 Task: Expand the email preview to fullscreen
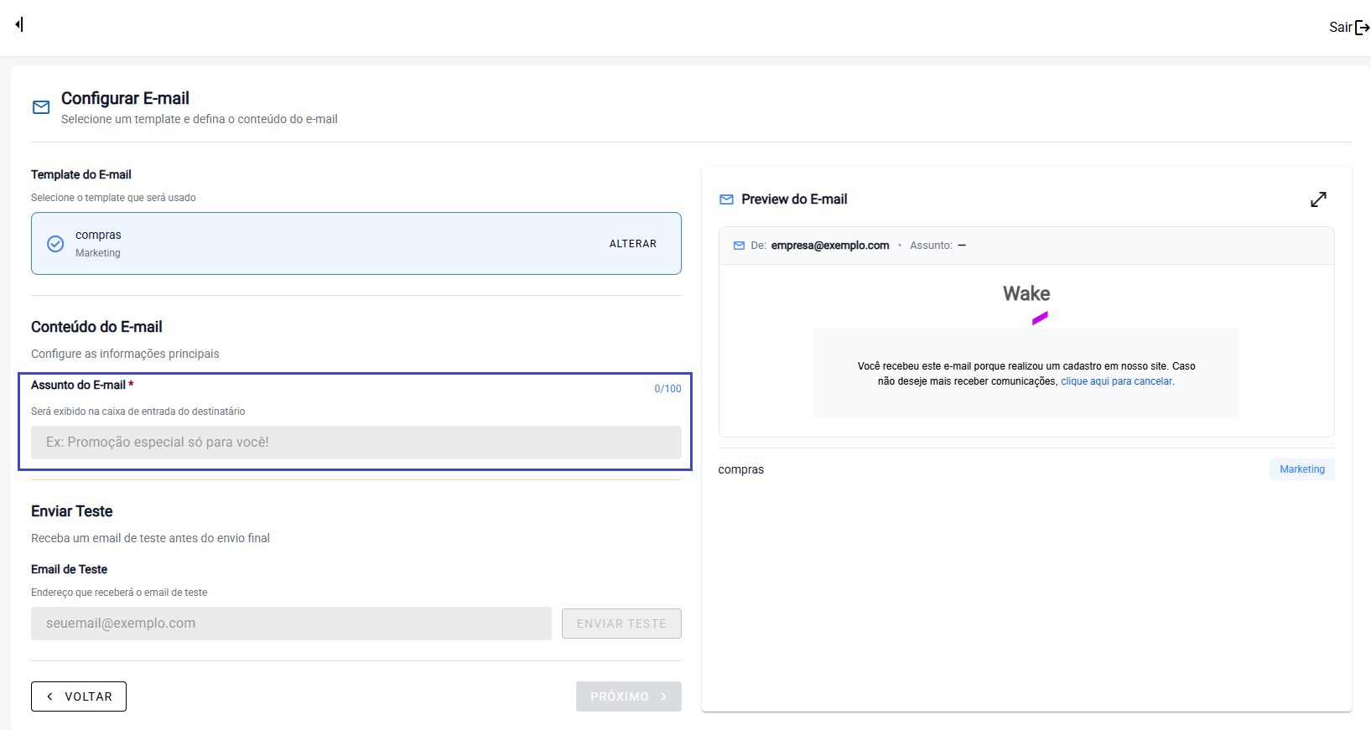point(1318,199)
